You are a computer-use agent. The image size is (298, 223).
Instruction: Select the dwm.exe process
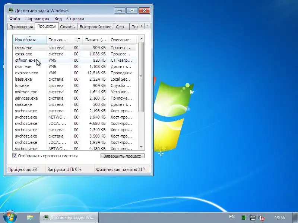tap(74, 67)
